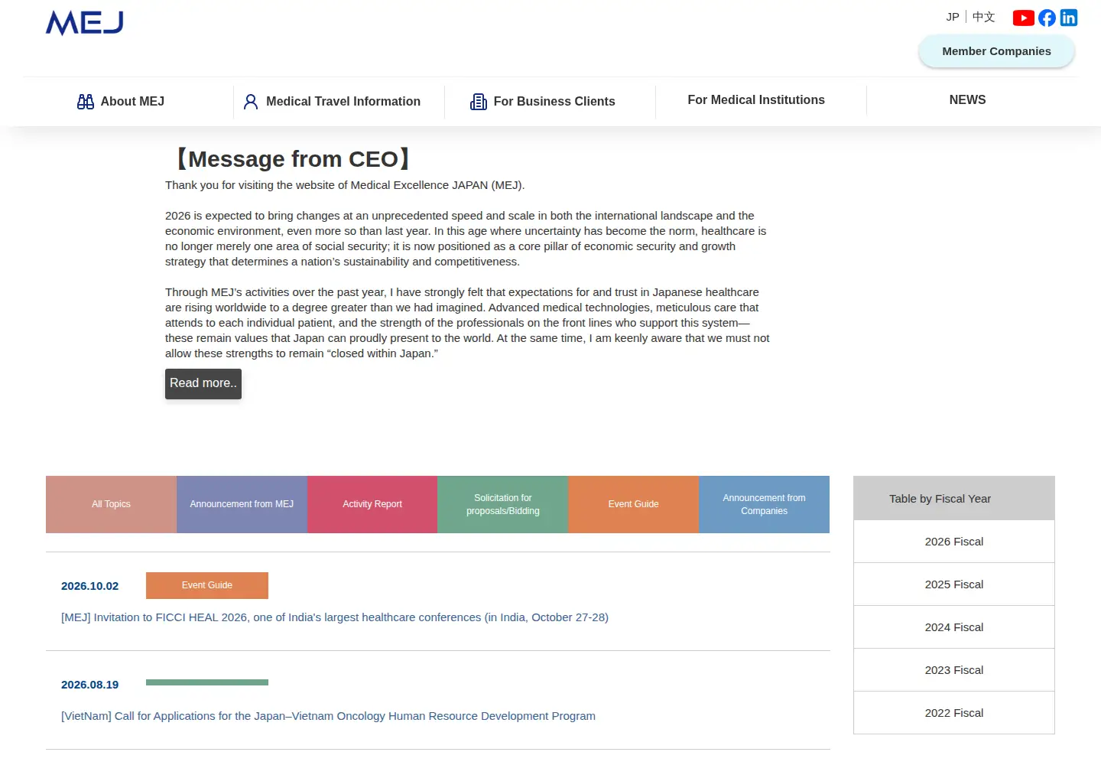The width and height of the screenshot is (1101, 765).
Task: Click the binoculars icon beside About MEJ
Action: (86, 102)
